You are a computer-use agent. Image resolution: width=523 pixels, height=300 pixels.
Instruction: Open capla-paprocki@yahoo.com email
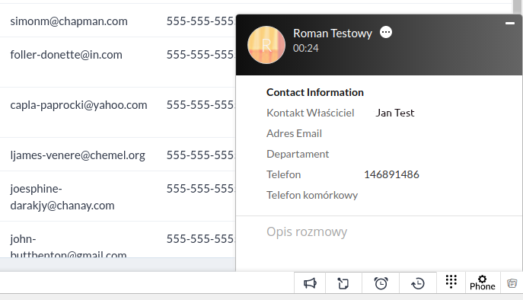click(78, 105)
